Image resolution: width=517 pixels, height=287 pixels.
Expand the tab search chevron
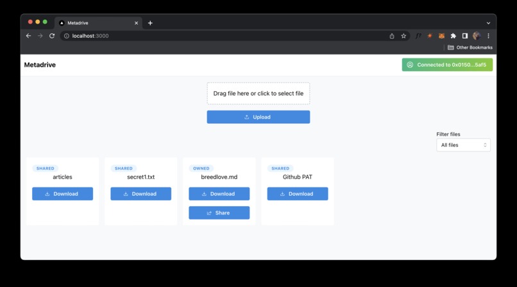pos(488,23)
